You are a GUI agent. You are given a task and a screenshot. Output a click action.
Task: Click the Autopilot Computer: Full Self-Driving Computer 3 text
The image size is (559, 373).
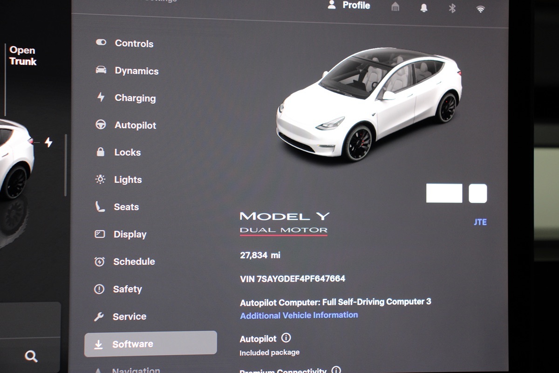pos(335,302)
